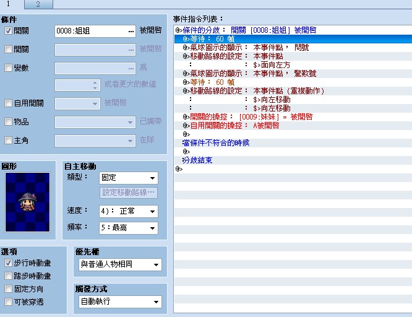
Task: Open the 速度 dropdown showing 4): 正常
Action: (x=129, y=211)
